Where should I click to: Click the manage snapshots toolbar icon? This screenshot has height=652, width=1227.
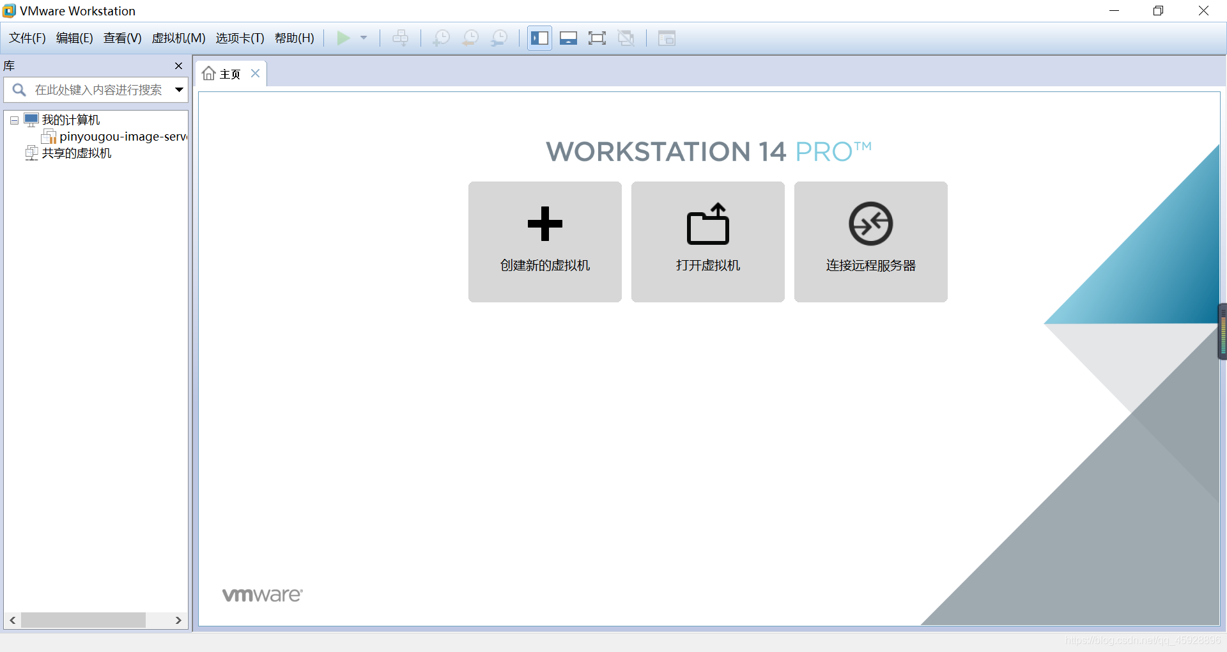click(499, 38)
